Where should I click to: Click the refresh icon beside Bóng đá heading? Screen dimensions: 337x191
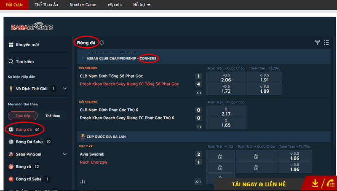click(102, 42)
